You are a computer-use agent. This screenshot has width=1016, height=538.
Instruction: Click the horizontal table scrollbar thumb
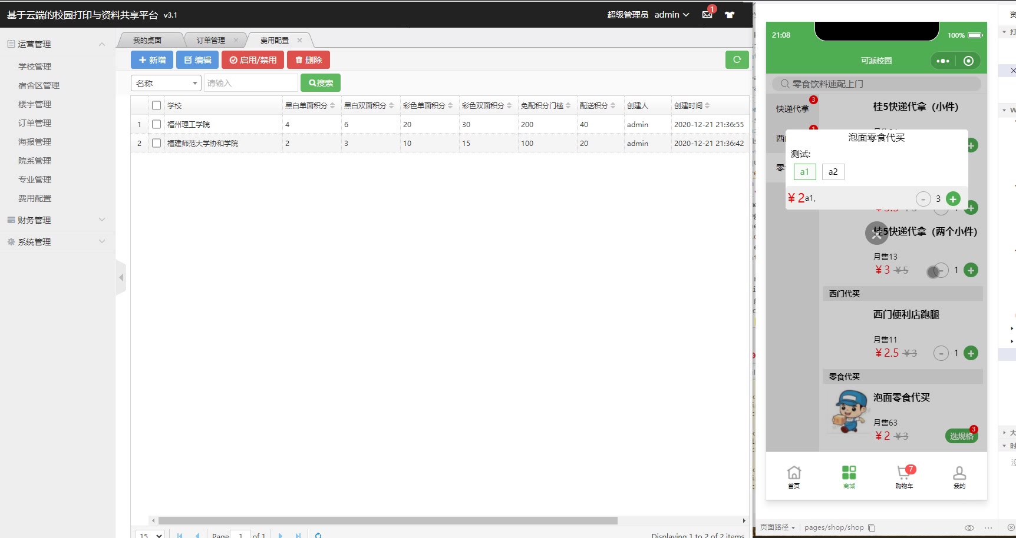point(388,520)
